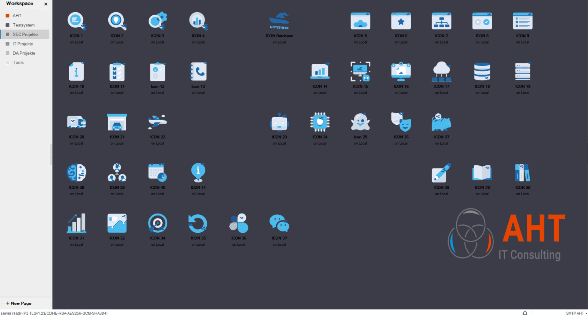This screenshot has width=588, height=315.
Task: Open the NOTESHEXE database icon
Action: pyautogui.click(x=279, y=21)
